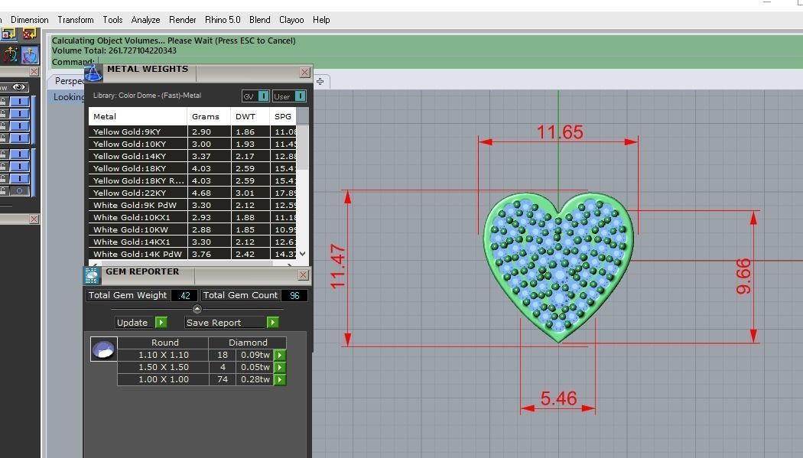The height and width of the screenshot is (458, 803).
Task: Open the Help menu
Action: [321, 20]
